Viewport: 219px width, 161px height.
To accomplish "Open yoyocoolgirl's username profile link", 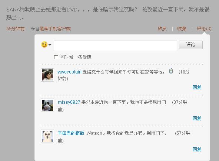I will pos(69,72).
